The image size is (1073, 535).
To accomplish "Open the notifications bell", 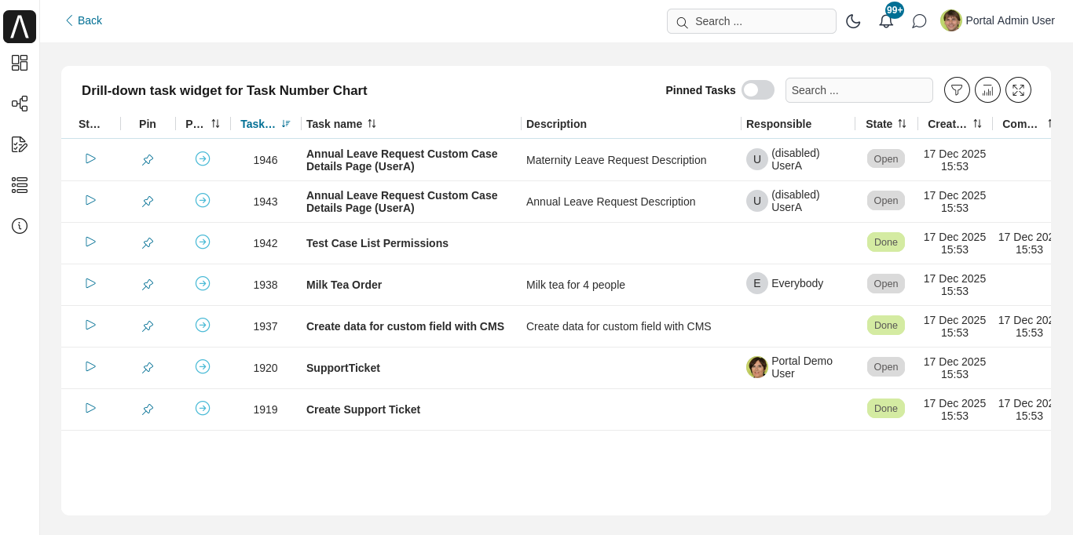I will click(886, 21).
